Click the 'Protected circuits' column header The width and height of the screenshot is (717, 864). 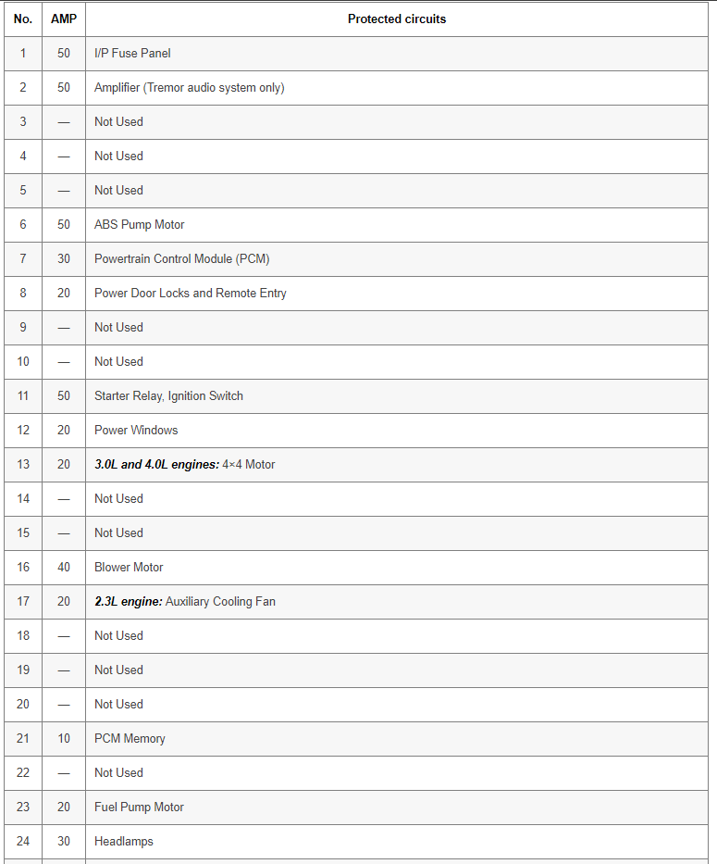pos(396,19)
